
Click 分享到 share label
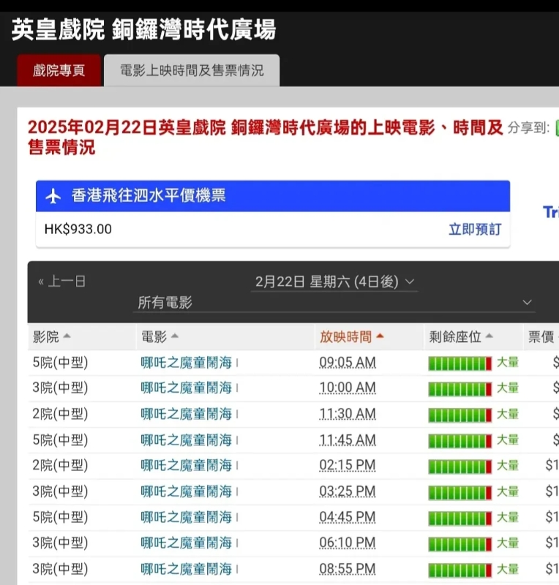(528, 128)
